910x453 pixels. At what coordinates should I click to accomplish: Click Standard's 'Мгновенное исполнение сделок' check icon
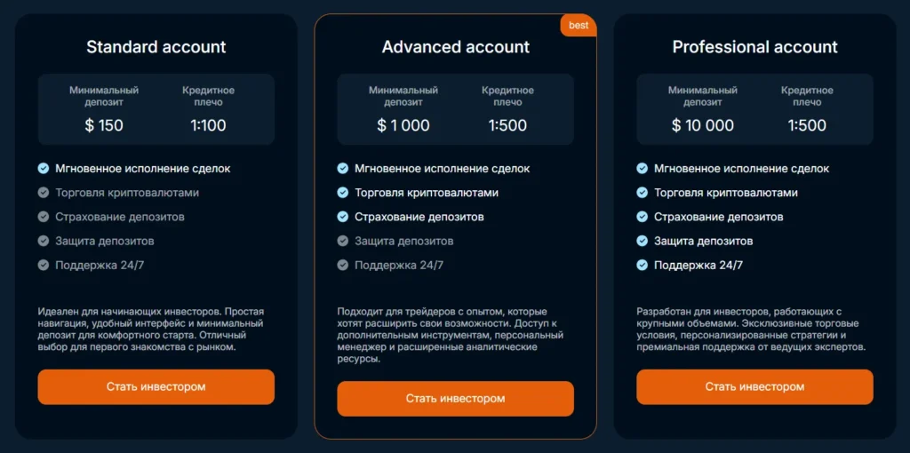point(44,169)
